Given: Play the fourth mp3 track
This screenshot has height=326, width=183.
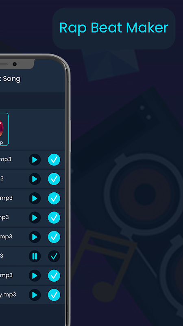Looking at the screenshot, I should pos(35,218).
